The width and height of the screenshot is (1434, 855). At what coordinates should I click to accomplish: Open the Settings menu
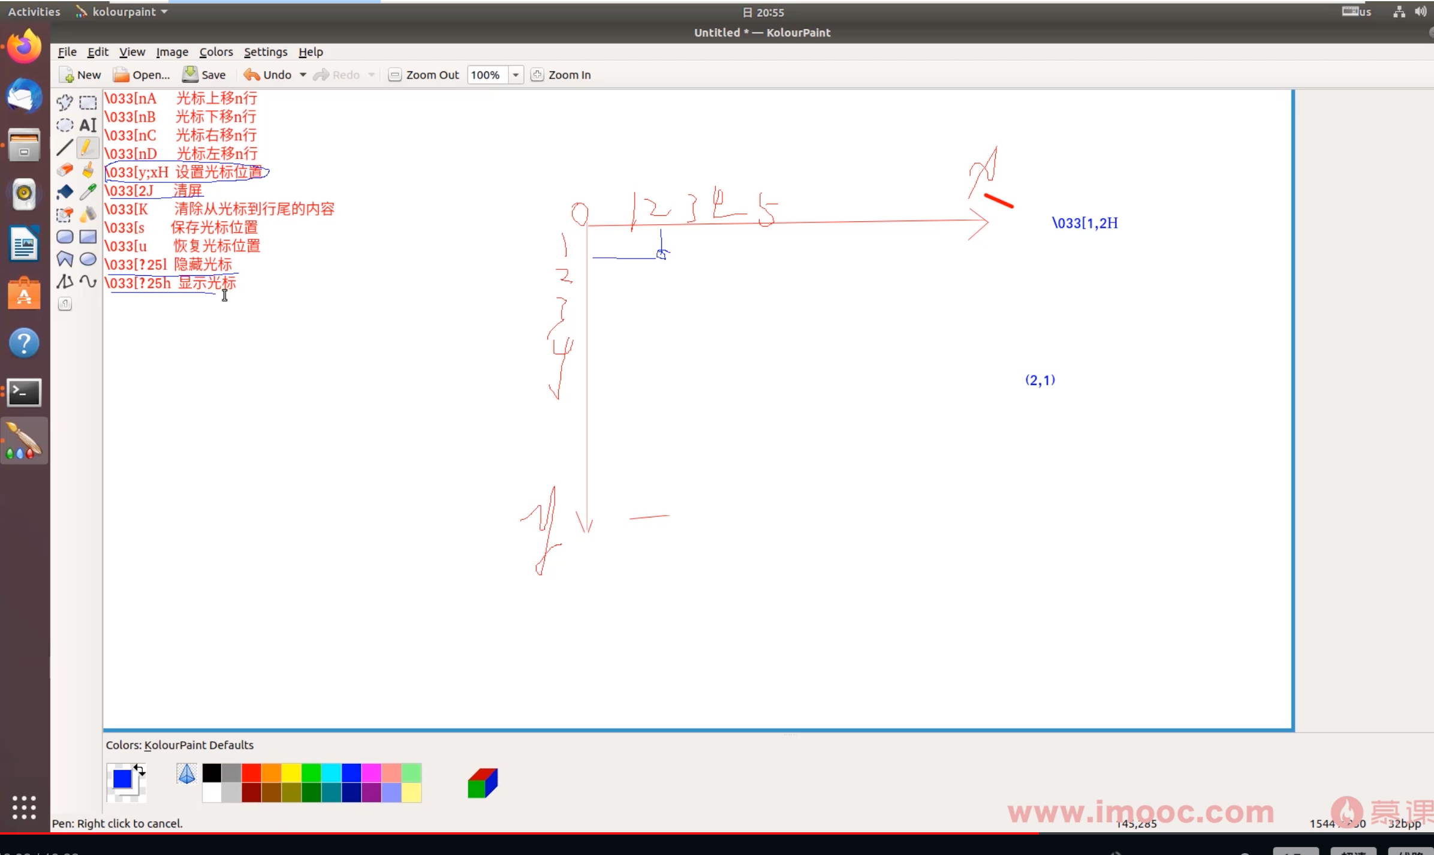266,52
